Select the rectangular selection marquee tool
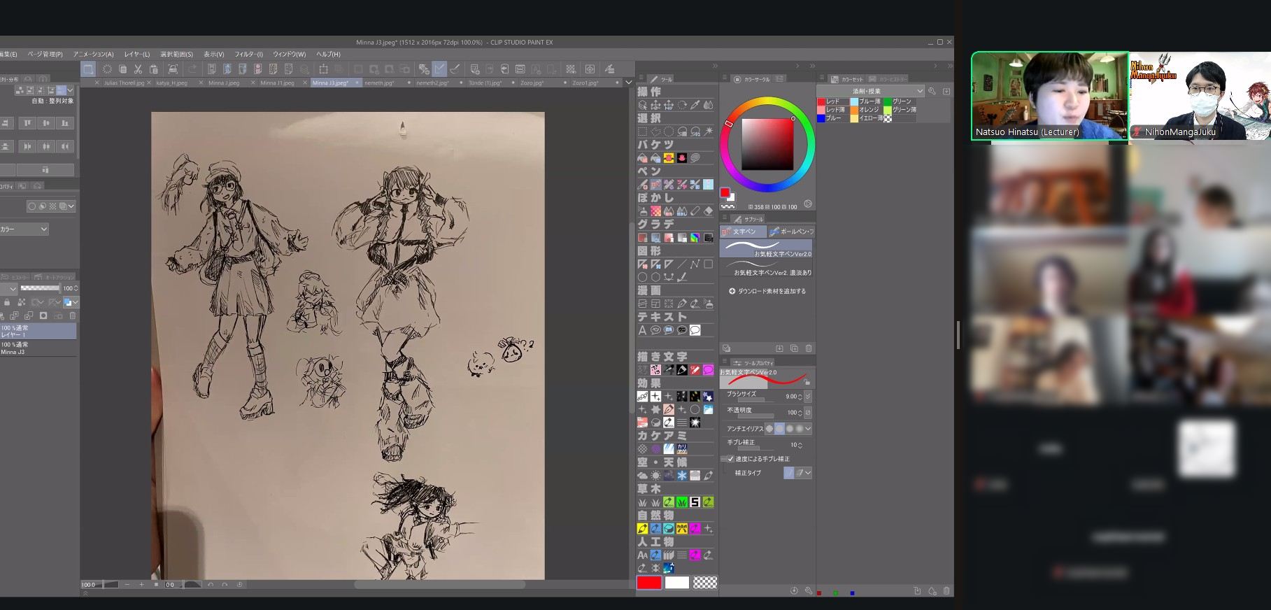1271x610 pixels. click(x=642, y=132)
